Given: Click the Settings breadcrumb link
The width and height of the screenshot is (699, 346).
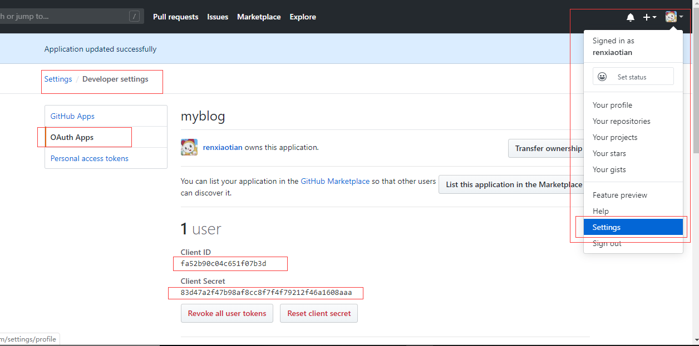Looking at the screenshot, I should click(x=58, y=79).
